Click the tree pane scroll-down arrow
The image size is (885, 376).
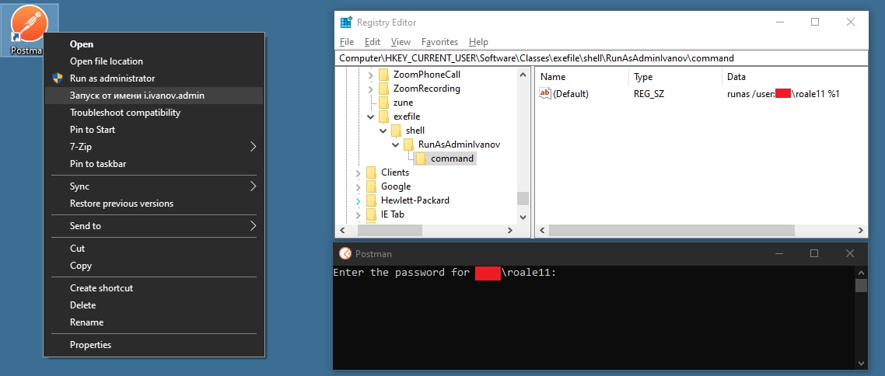[523, 217]
